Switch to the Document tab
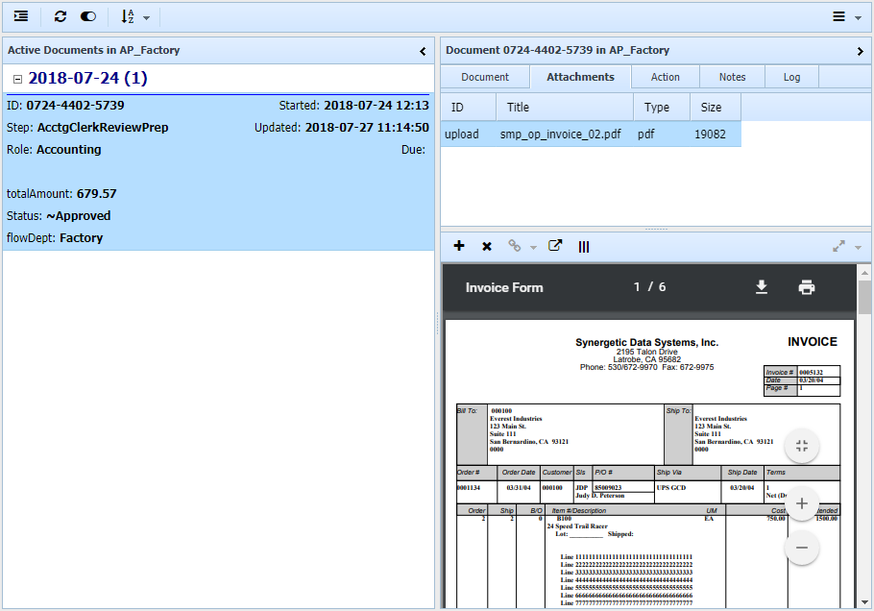 (485, 77)
